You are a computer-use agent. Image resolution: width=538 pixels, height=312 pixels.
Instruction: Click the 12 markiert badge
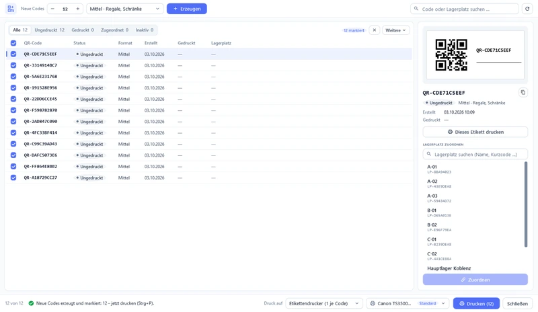tap(354, 30)
